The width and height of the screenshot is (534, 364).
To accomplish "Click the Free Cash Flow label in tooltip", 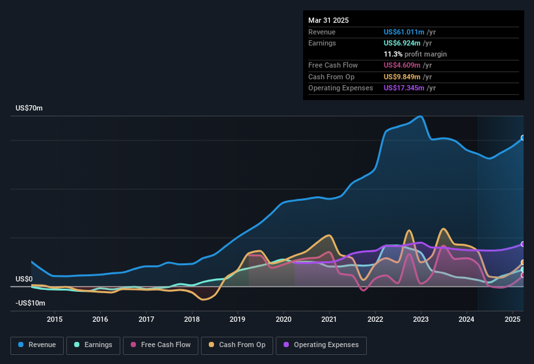I will tap(333, 65).
